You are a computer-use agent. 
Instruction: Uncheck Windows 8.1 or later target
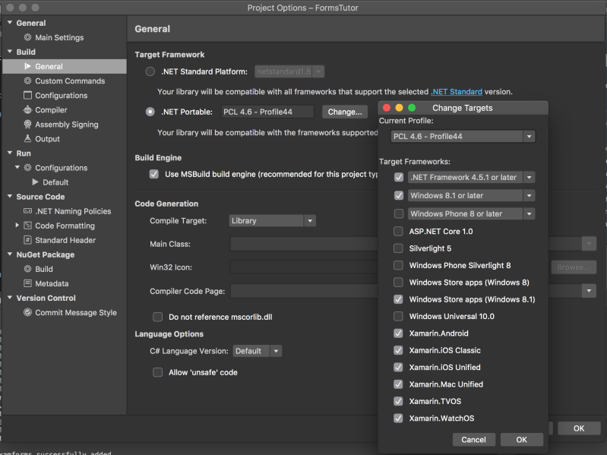[399, 195]
